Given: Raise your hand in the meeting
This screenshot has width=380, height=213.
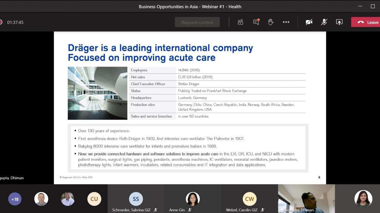Looking at the screenshot, I should (271, 22).
